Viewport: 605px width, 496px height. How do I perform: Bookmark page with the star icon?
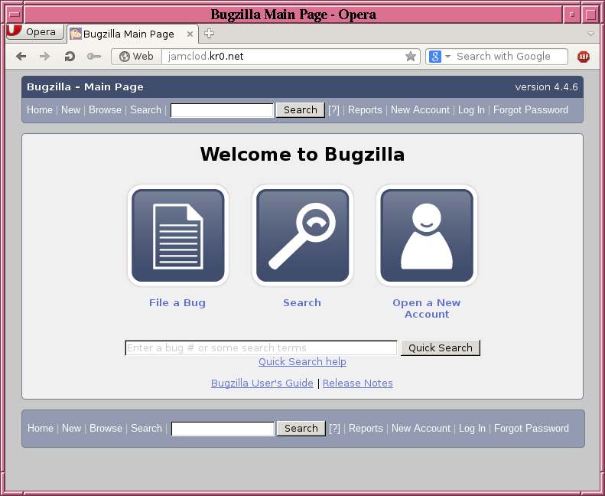click(x=411, y=57)
